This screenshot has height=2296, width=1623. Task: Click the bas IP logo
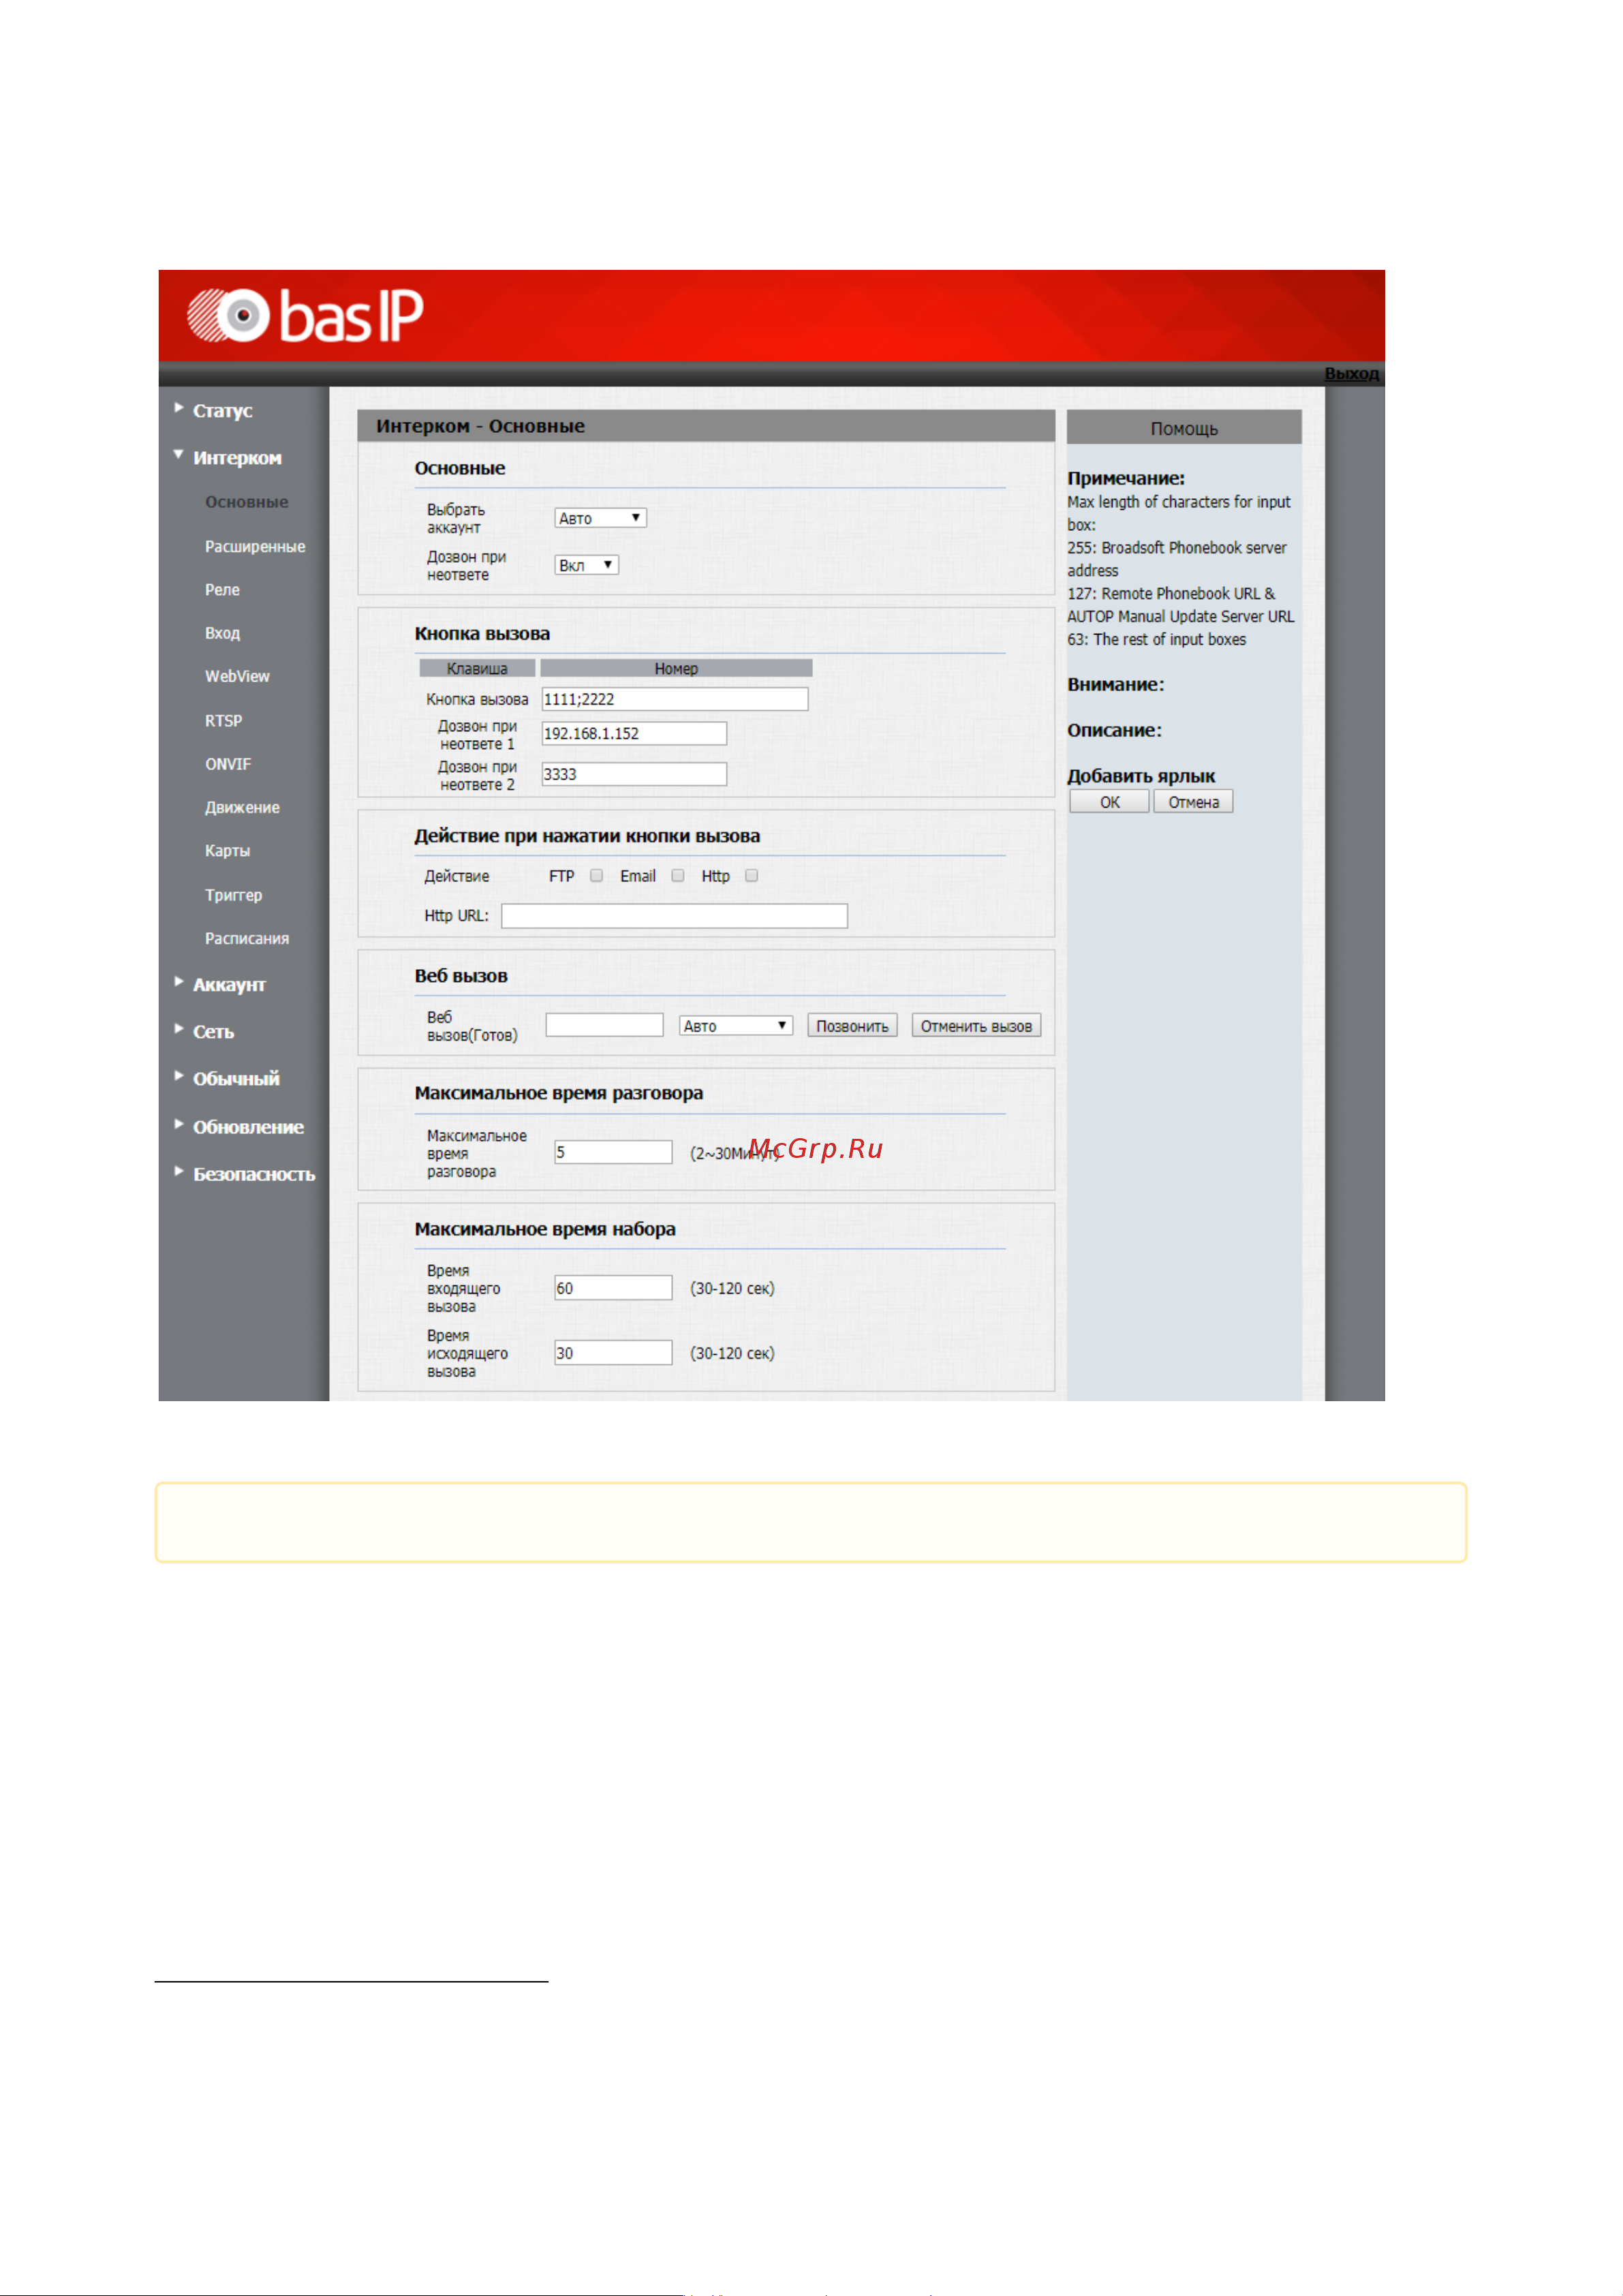click(305, 316)
